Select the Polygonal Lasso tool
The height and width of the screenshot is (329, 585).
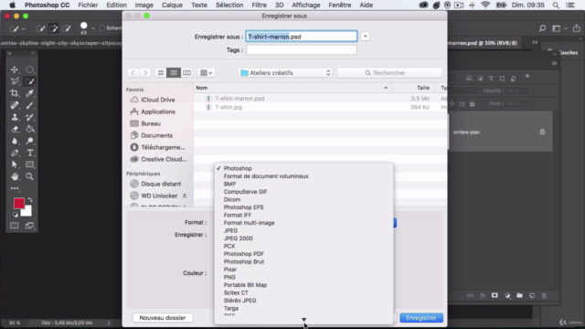click(x=15, y=81)
